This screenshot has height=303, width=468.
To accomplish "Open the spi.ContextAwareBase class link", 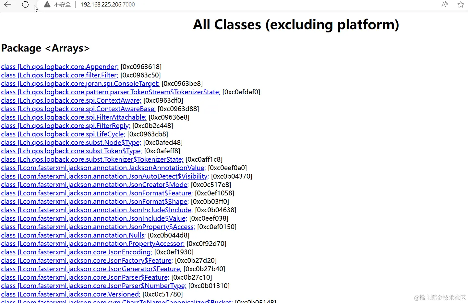I will click(x=78, y=109).
